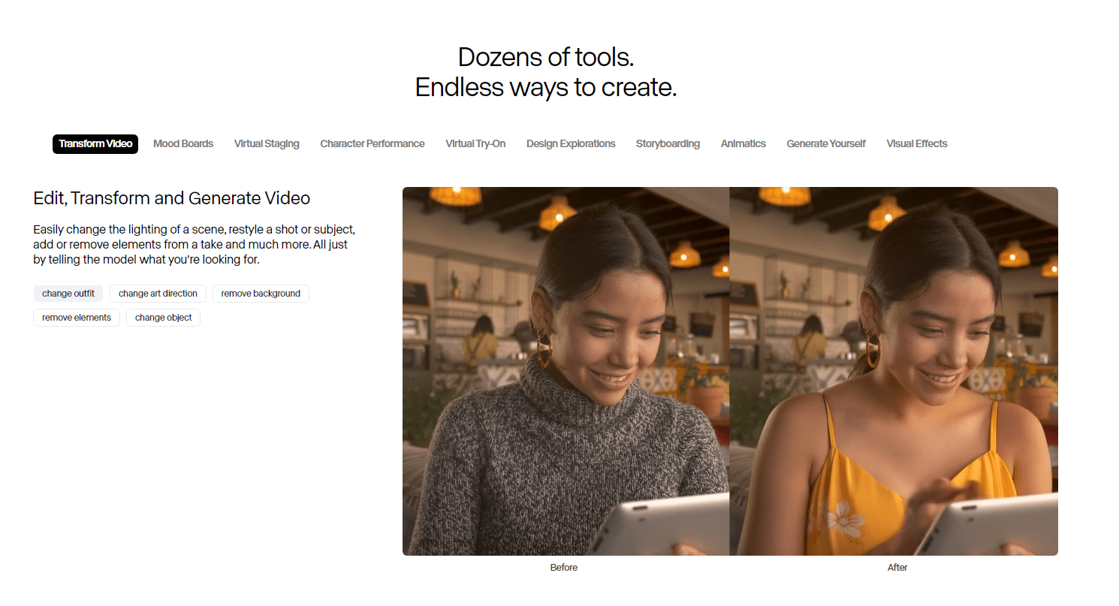Screen dimensions: 1119x606
Task: Switch to the Visual Effects tab
Action: click(x=917, y=143)
